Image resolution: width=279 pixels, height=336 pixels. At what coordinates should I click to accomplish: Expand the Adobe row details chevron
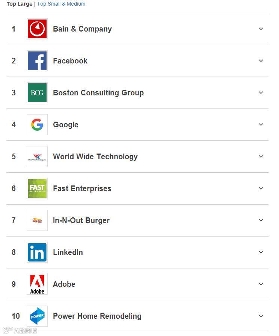coord(261,284)
